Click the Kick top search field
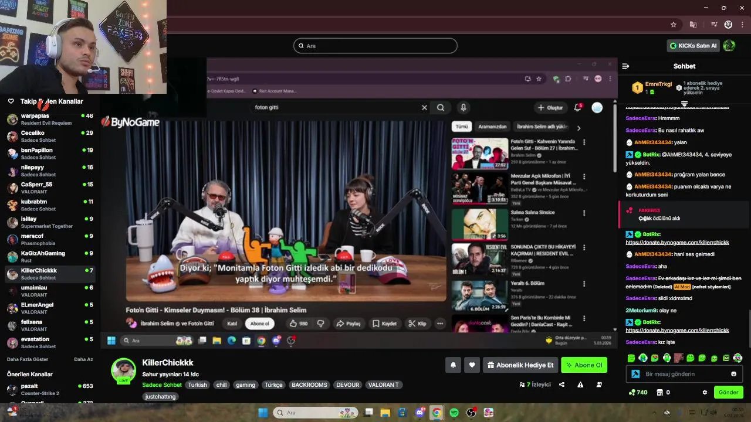This screenshot has height=422, width=751. tap(375, 46)
